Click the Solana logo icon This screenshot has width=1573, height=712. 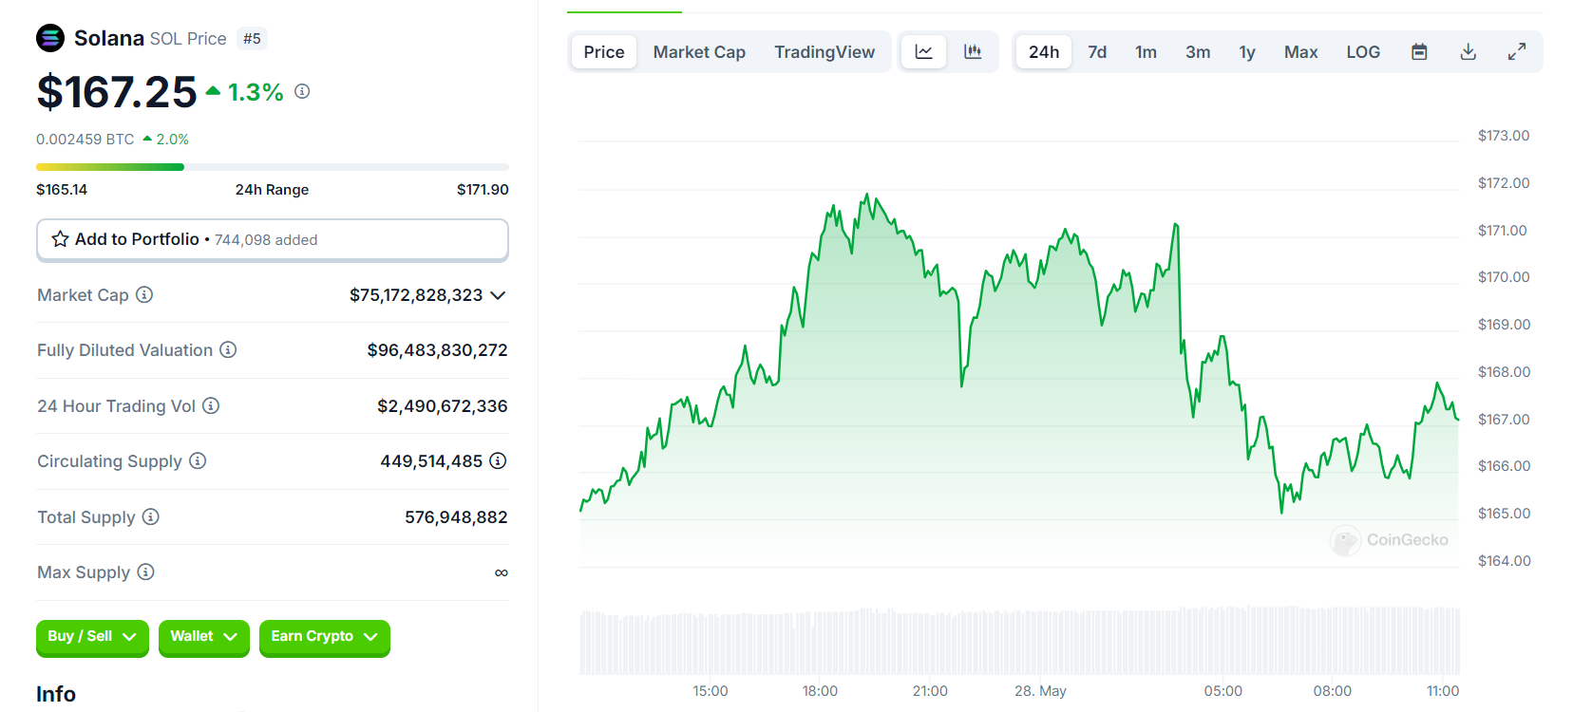[50, 38]
